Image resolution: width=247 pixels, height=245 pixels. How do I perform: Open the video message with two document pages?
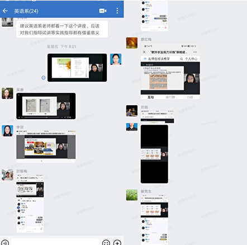[46, 106]
